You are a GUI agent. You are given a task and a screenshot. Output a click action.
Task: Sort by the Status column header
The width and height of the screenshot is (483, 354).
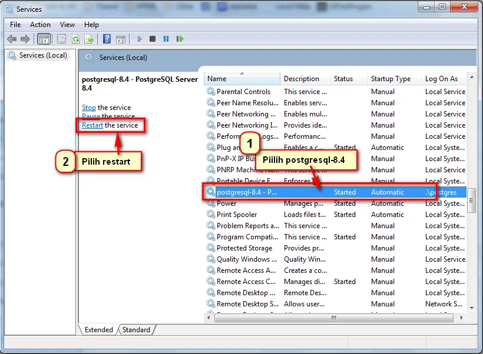pyautogui.click(x=349, y=79)
